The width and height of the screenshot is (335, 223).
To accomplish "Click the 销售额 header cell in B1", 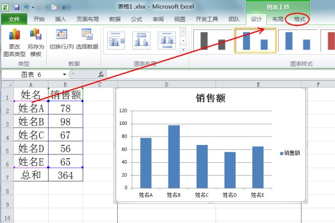I will point(65,95).
